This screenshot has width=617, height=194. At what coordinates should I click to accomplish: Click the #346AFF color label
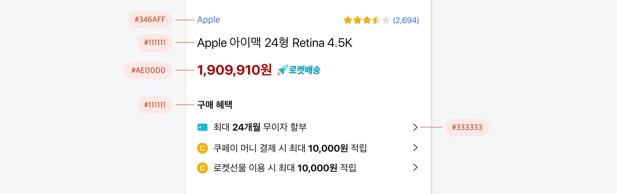[150, 20]
